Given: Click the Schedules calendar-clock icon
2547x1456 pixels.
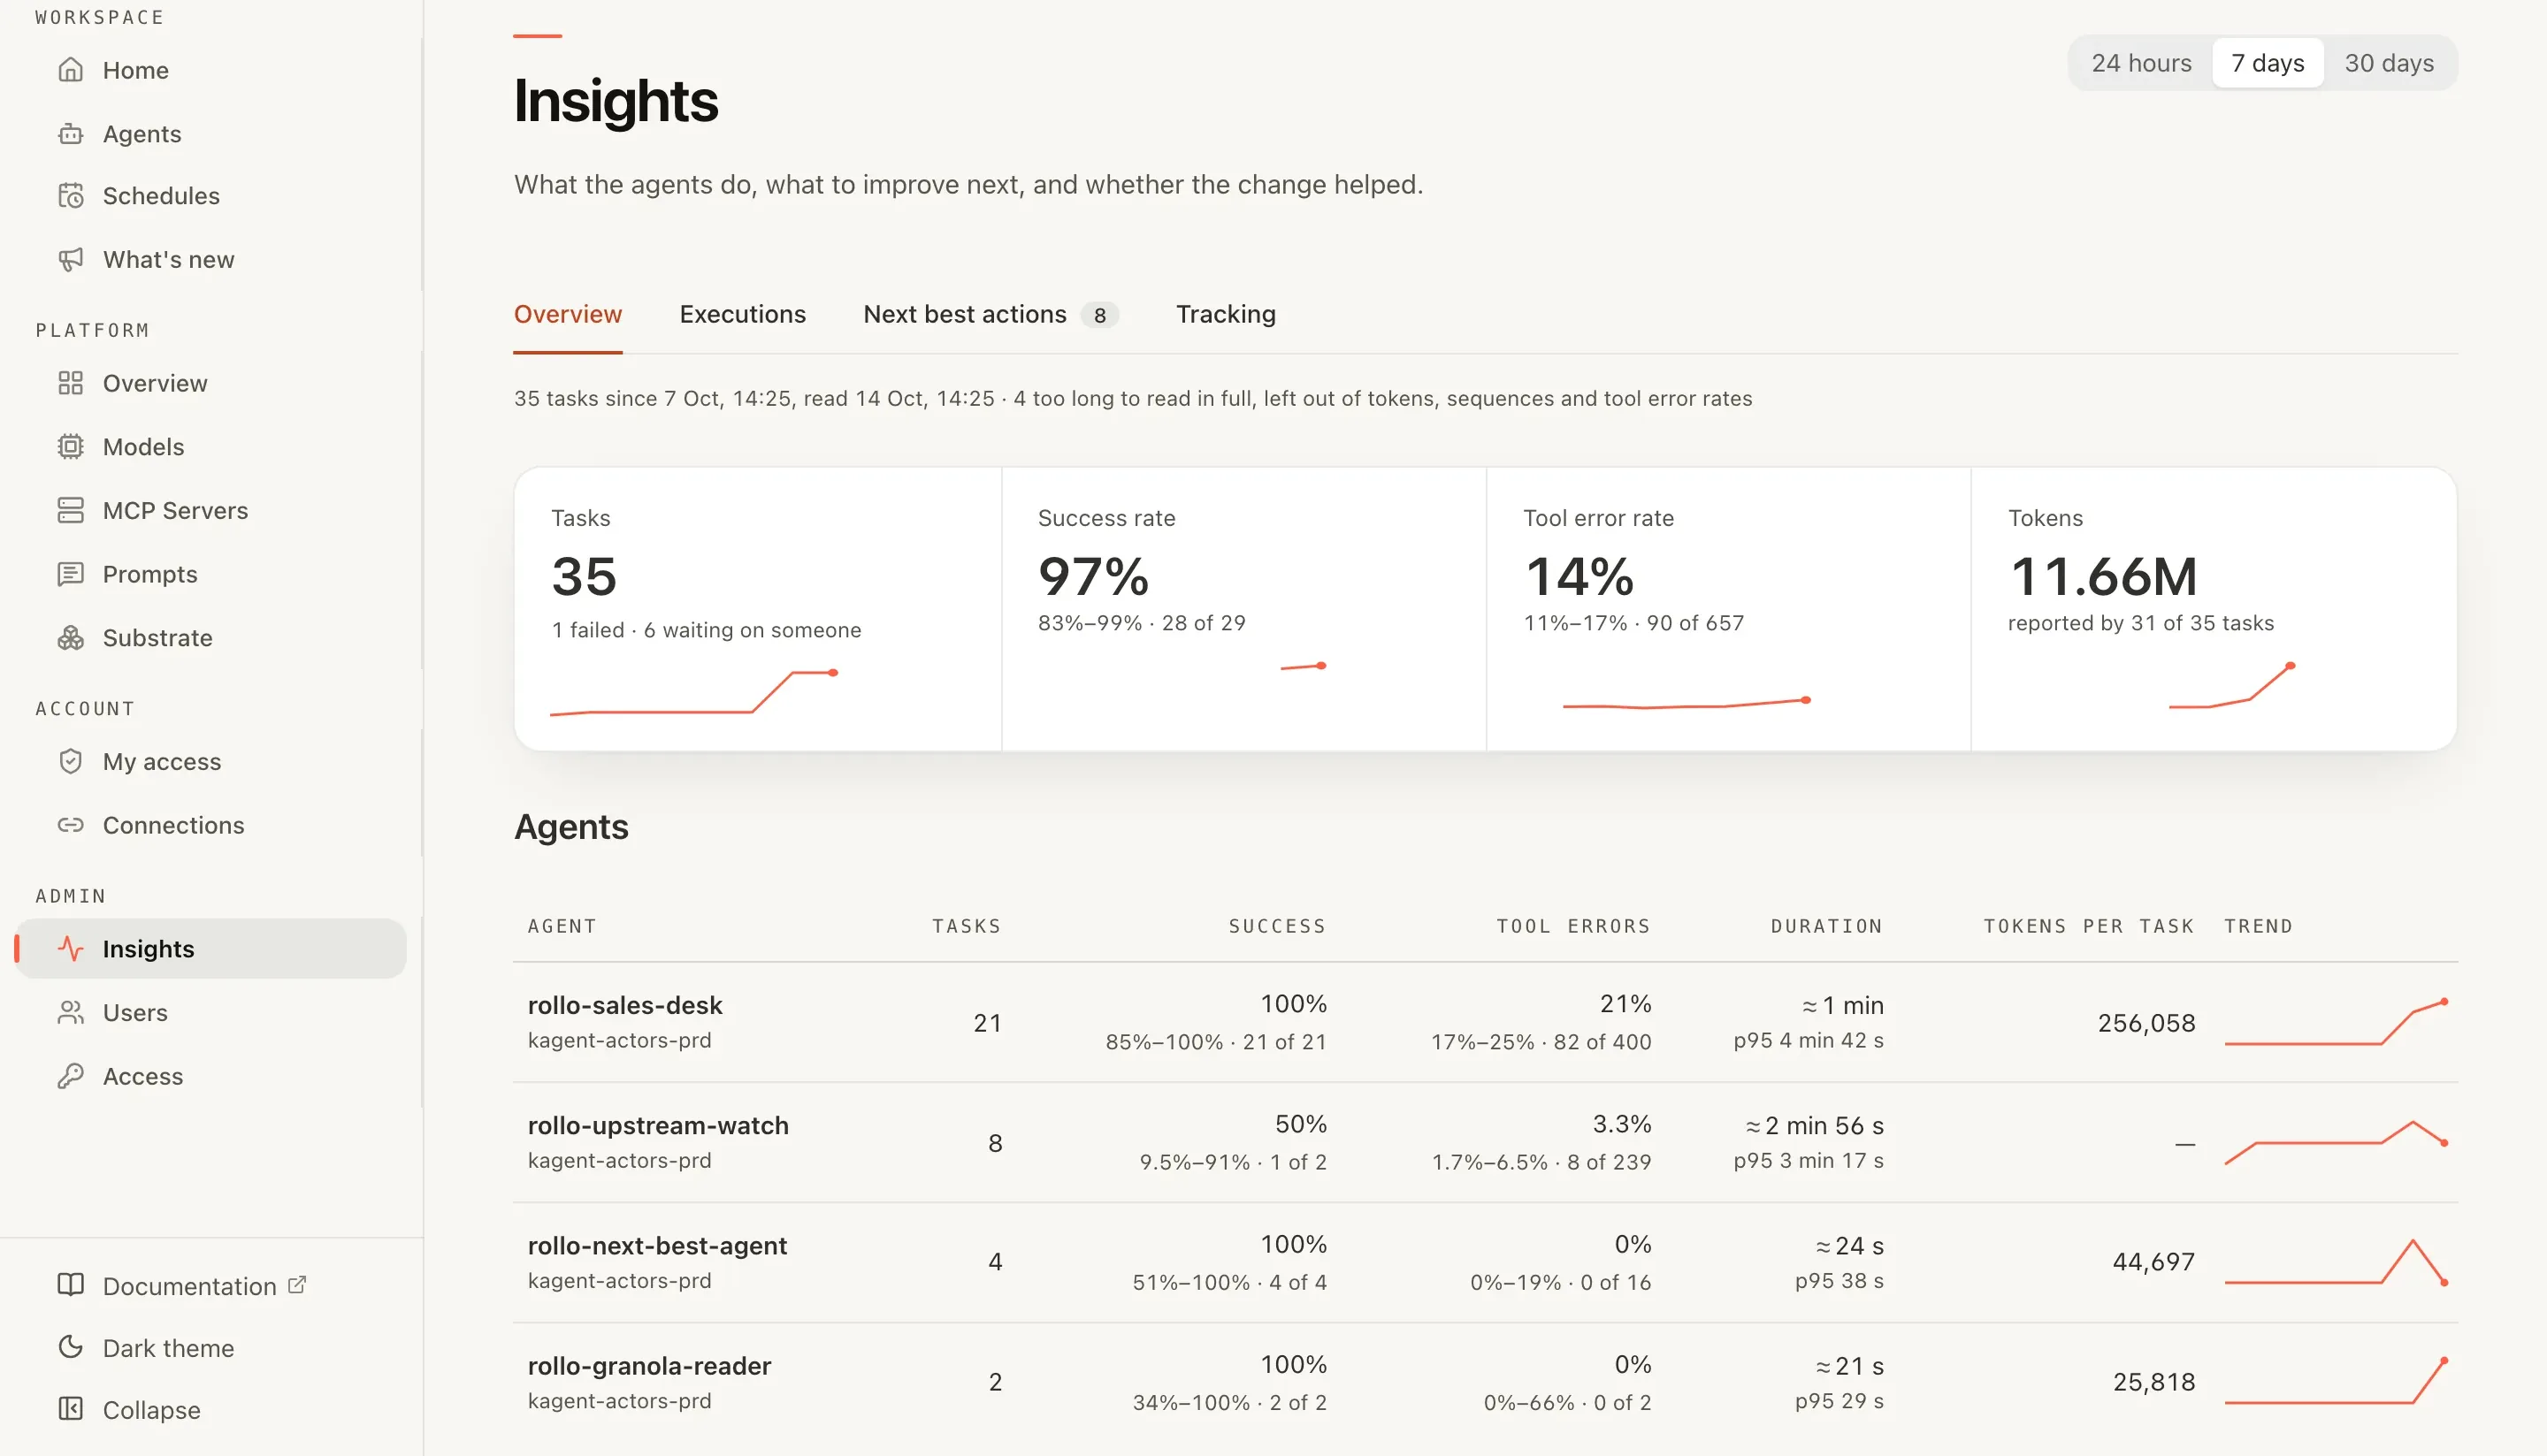Looking at the screenshot, I should point(70,196).
